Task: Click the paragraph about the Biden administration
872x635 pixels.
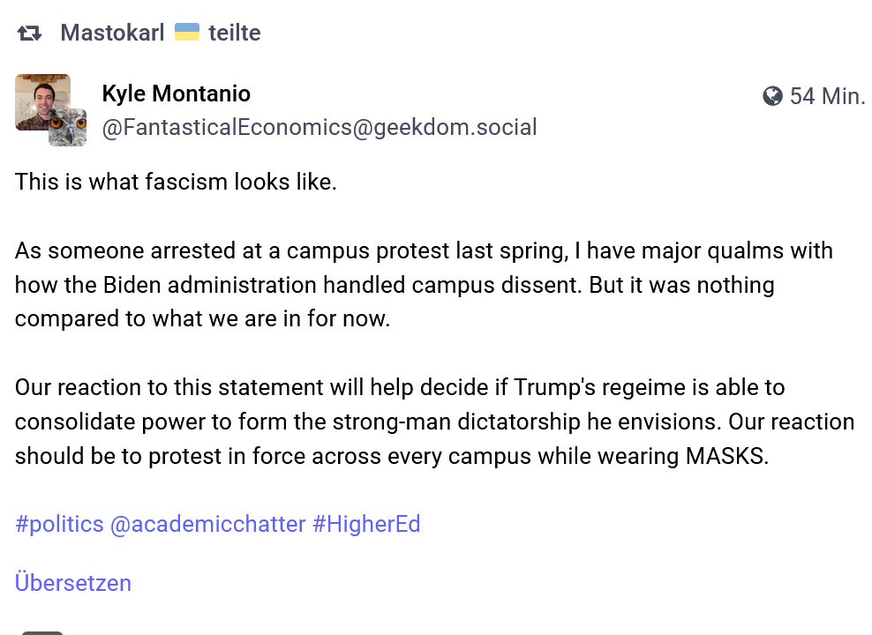Action: pos(424,285)
